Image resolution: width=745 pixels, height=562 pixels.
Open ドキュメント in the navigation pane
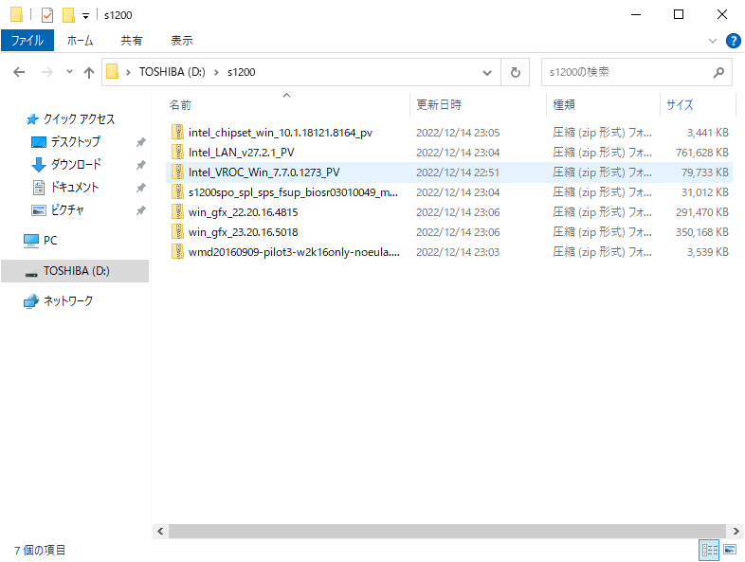75,187
